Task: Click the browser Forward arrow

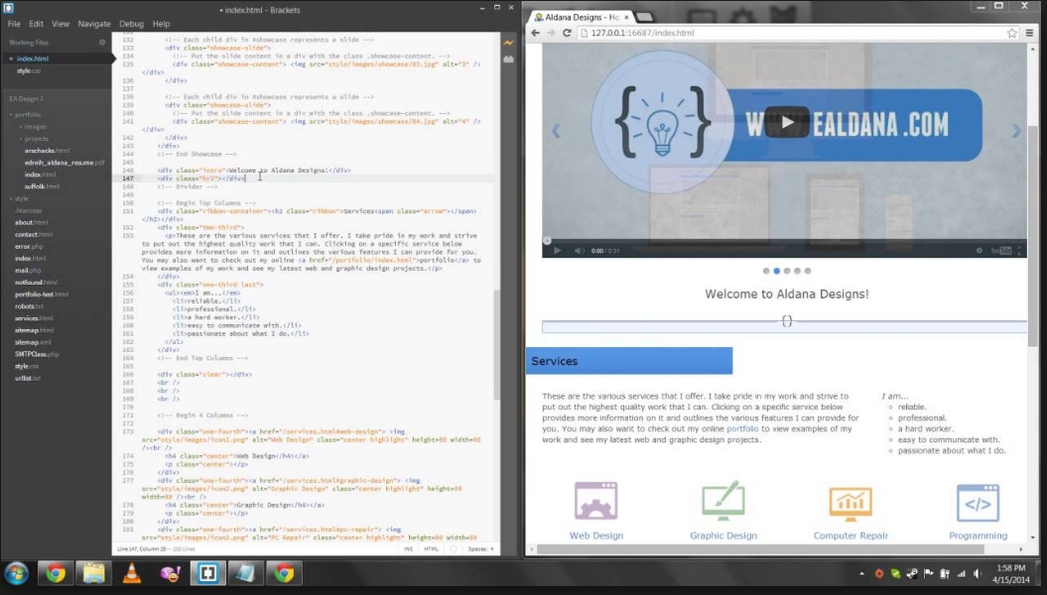Action: 551,33
